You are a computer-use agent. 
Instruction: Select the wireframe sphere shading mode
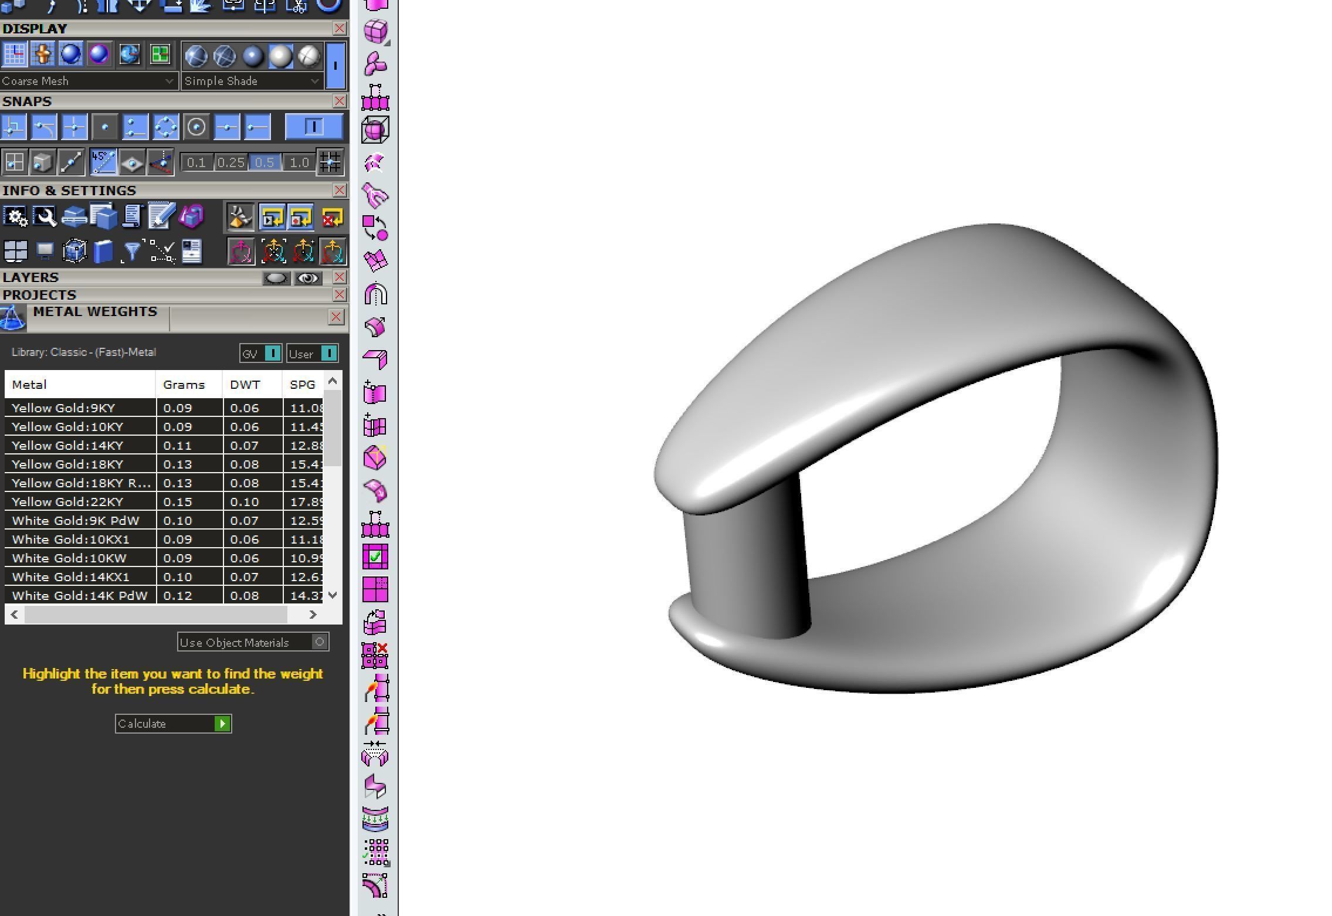coord(195,56)
